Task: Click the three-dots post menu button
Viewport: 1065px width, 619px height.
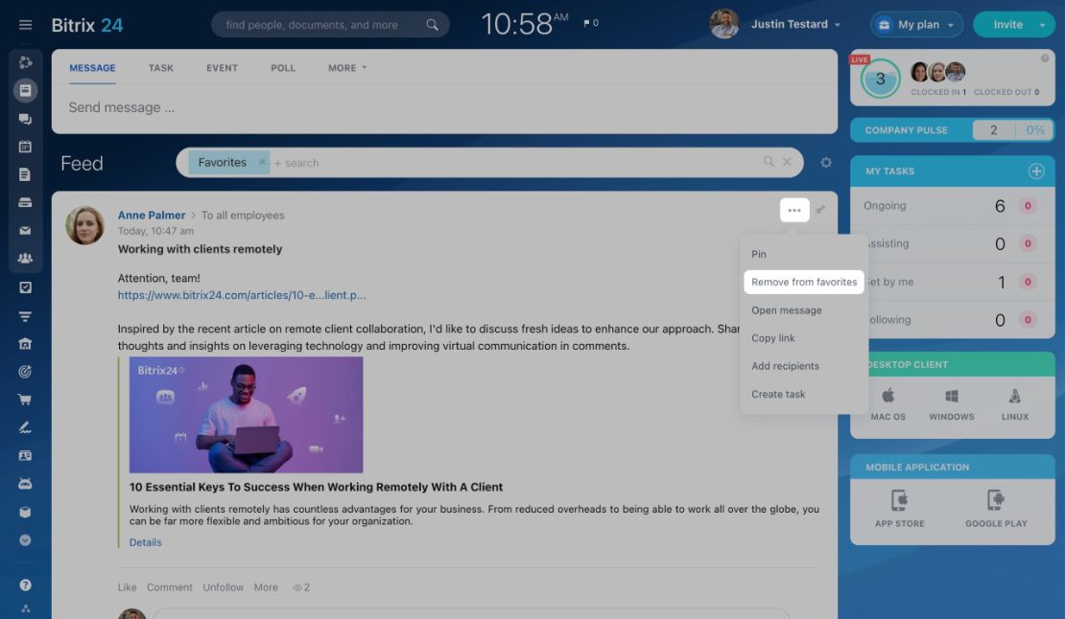Action: click(x=794, y=210)
